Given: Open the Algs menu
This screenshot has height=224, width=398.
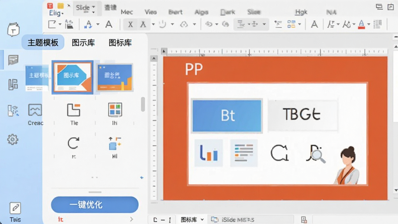Looking at the screenshot, I should 202,12.
